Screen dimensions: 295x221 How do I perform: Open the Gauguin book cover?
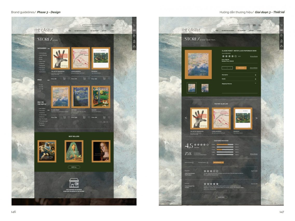coord(101,97)
